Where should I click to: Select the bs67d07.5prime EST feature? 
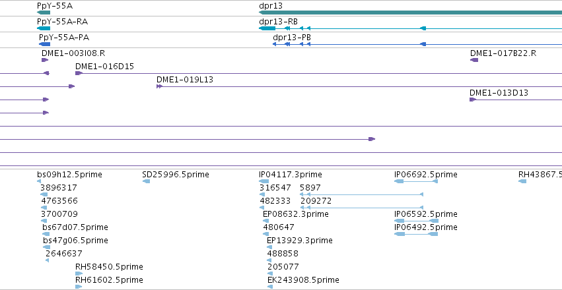[x=46, y=234]
